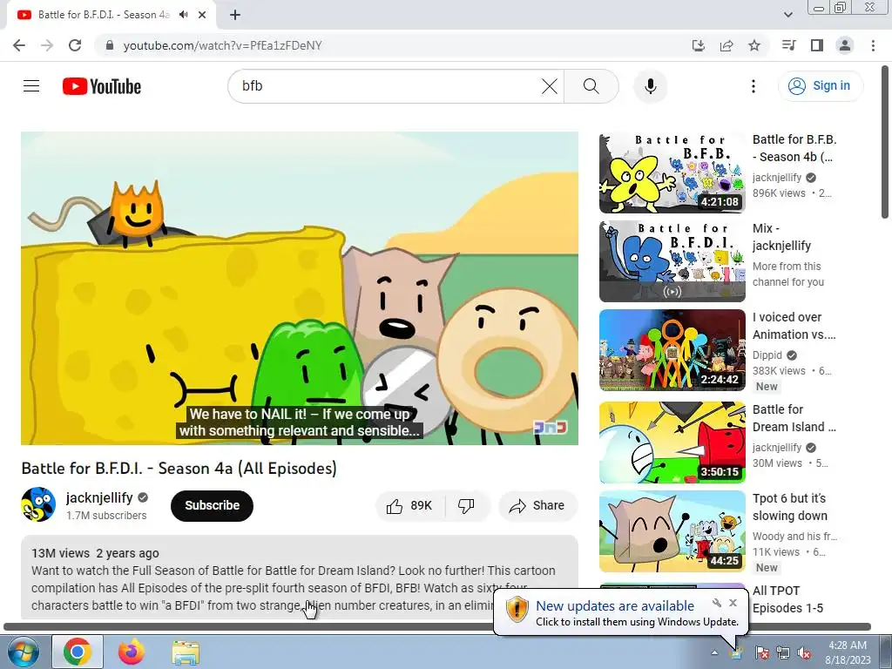
Task: Launch Firefox from taskbar
Action: (x=132, y=652)
